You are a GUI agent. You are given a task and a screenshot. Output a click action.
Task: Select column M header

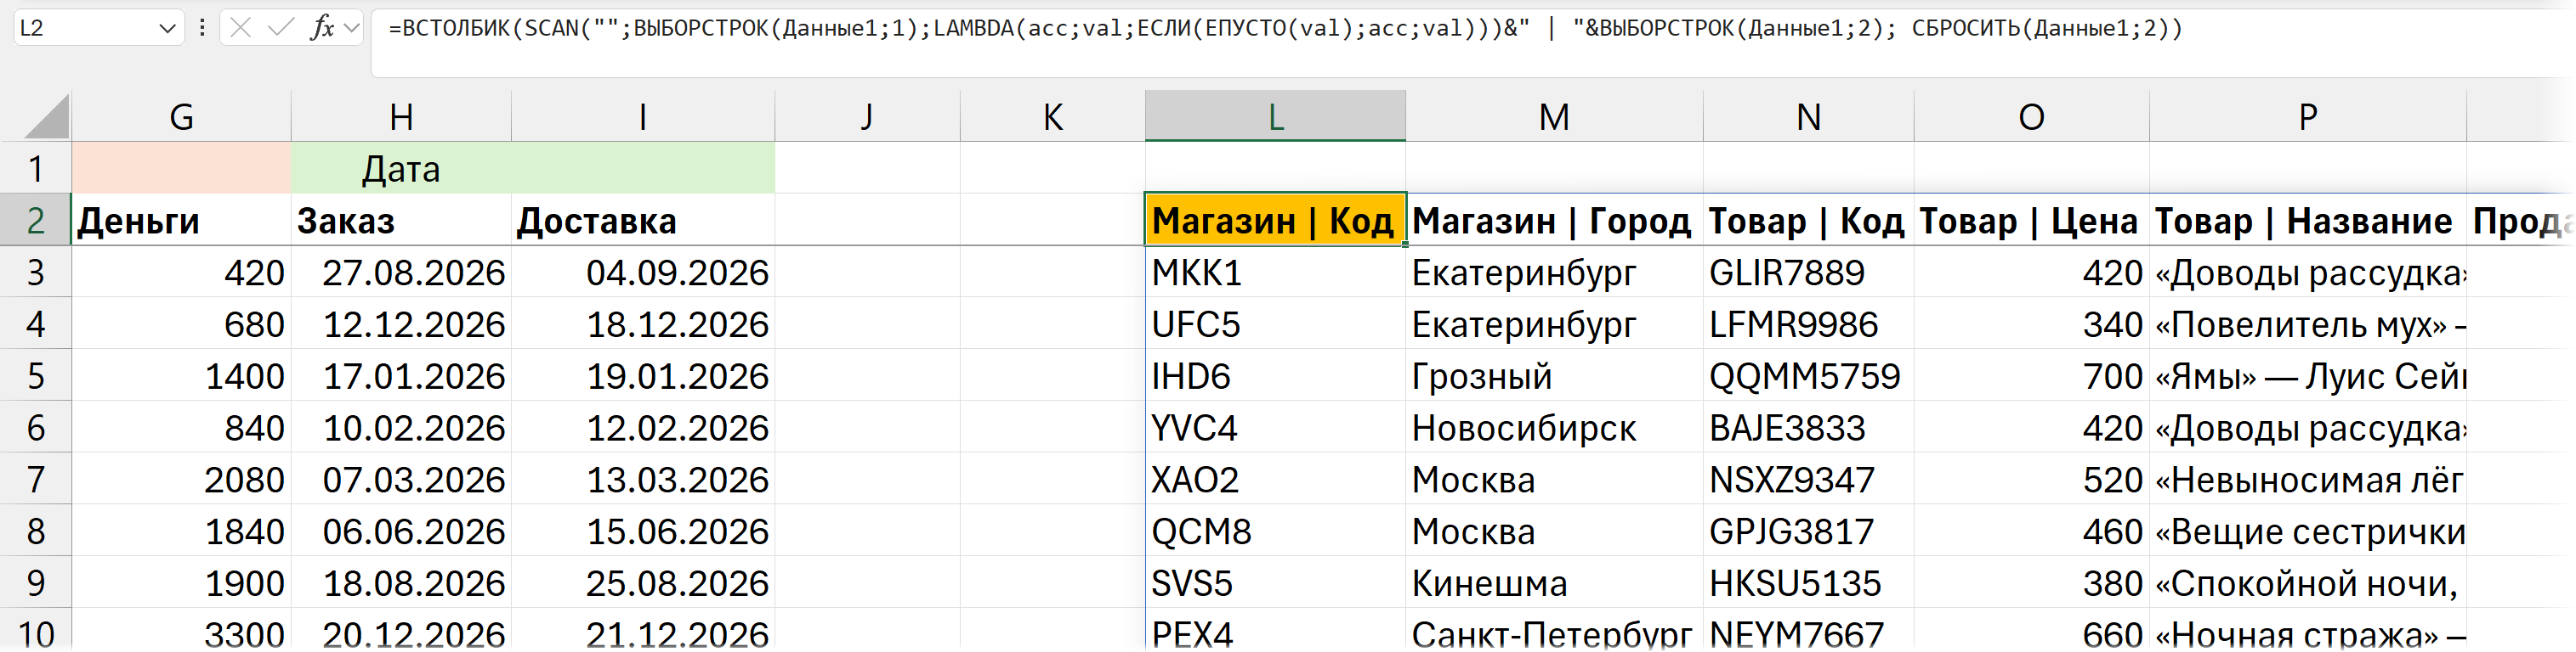pos(1554,117)
